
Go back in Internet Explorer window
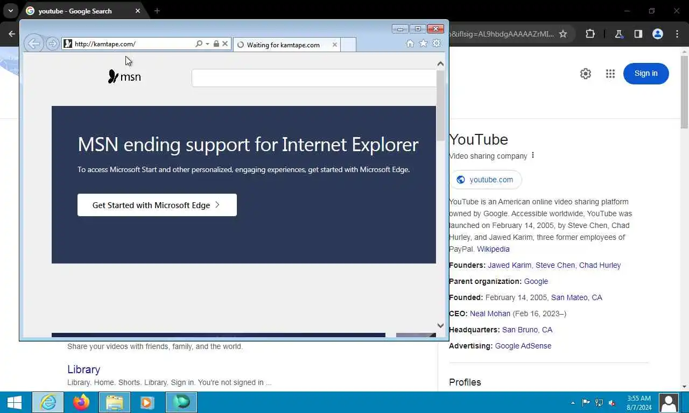tap(33, 44)
